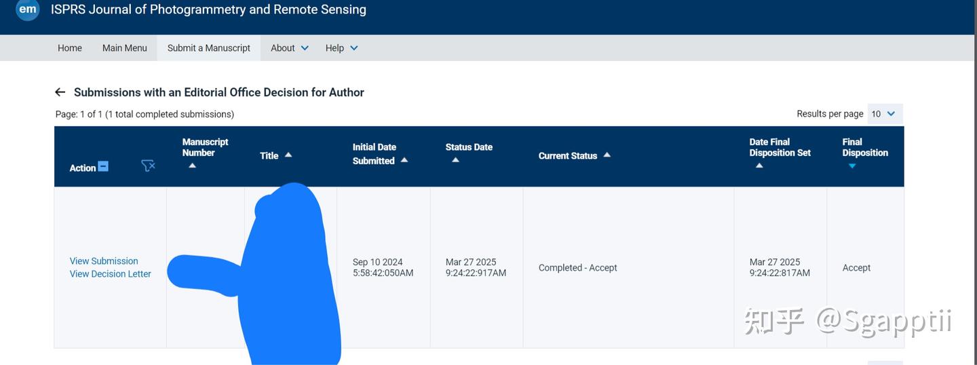Click the Submissions with an Editorial Office Decision heading
The image size is (977, 365).
[219, 92]
